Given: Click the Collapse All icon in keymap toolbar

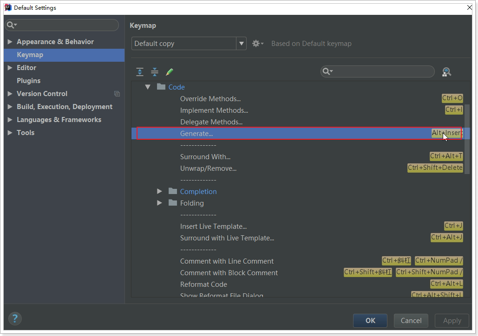Looking at the screenshot, I should 155,72.
